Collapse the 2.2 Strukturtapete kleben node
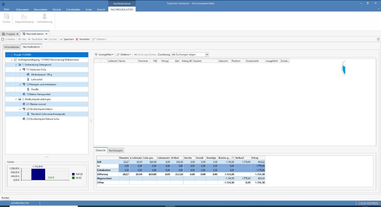This screenshot has width=381, height=207. point(20,109)
